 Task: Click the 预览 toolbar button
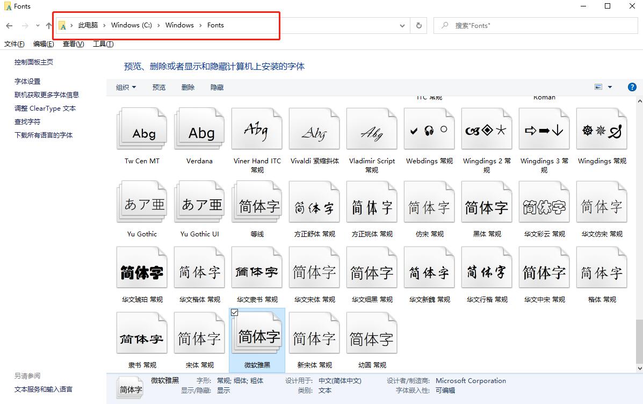[158, 86]
